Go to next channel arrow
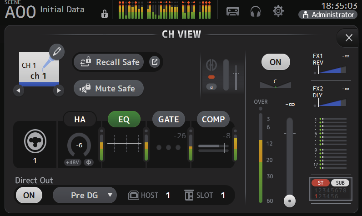Screen dimensions: 362x216 [x=59, y=90]
